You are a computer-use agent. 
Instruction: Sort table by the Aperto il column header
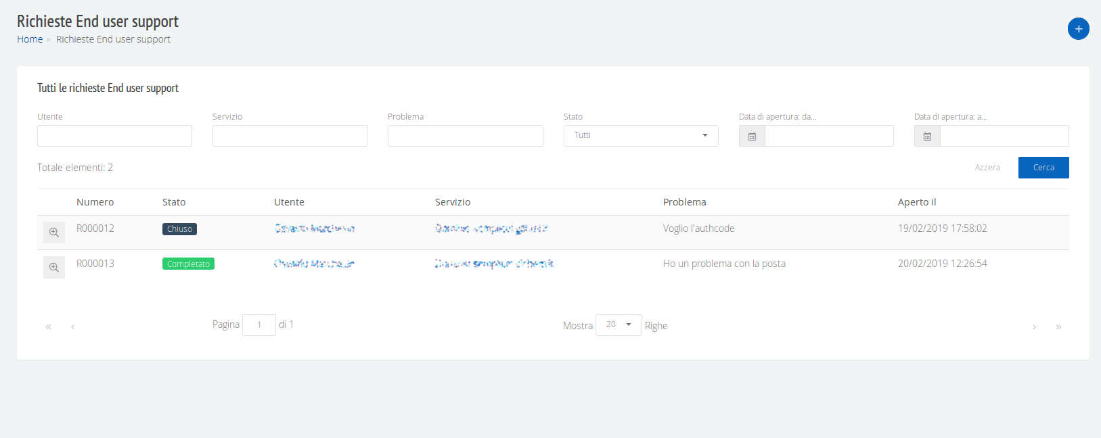coord(917,202)
